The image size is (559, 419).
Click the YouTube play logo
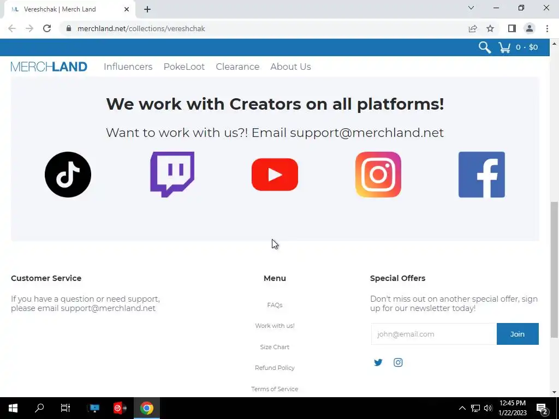(275, 175)
